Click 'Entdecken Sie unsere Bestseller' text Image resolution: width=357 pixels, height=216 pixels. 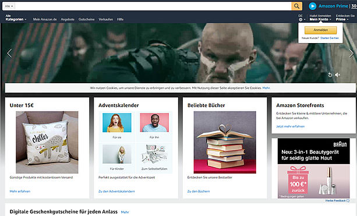click(x=210, y=178)
